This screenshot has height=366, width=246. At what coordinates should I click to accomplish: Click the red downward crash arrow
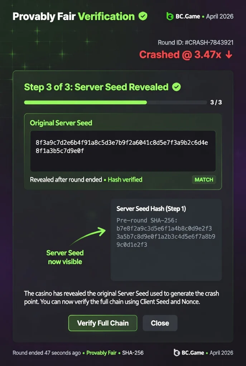[228, 55]
